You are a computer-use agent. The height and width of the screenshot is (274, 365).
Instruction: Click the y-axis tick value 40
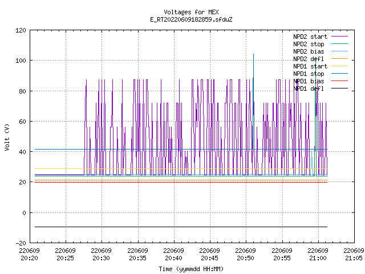point(22,152)
